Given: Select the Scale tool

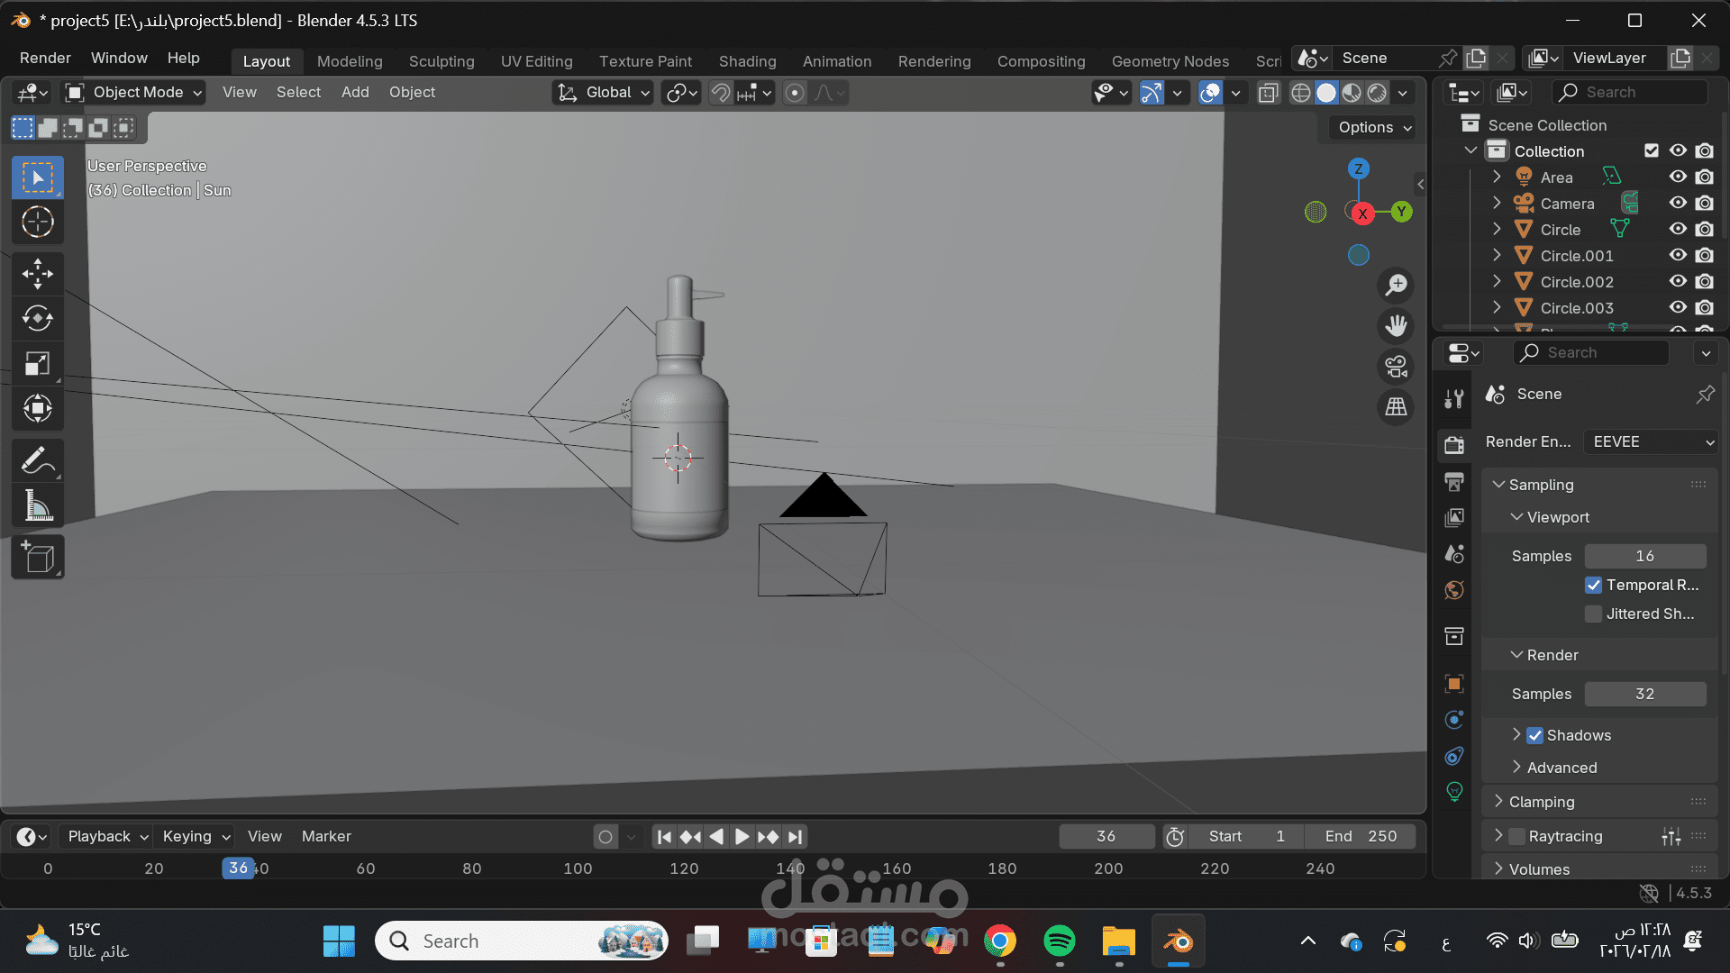Looking at the screenshot, I should [37, 364].
